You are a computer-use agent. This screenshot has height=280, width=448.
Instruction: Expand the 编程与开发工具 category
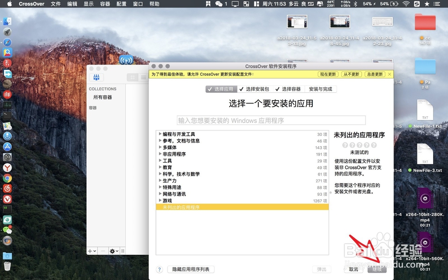tap(160, 134)
